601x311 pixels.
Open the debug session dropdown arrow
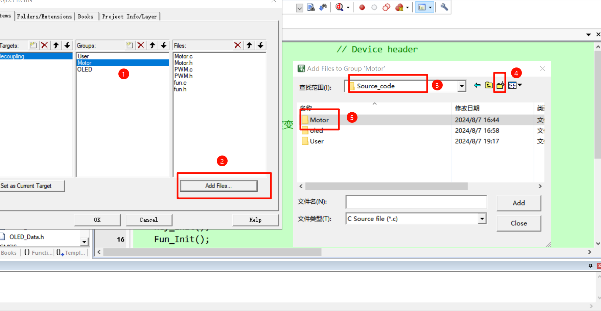pyautogui.click(x=348, y=7)
